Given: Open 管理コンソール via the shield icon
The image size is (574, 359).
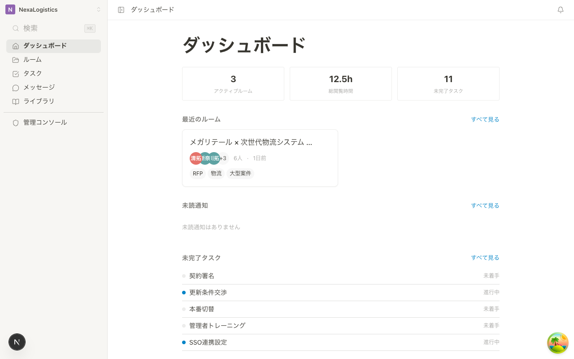Looking at the screenshot, I should (15, 122).
